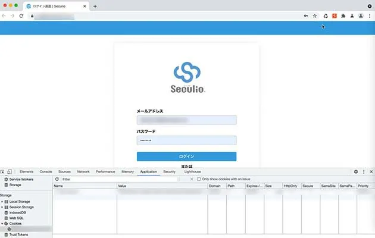
Task: Switch to the Sources tab
Action: tap(64, 171)
